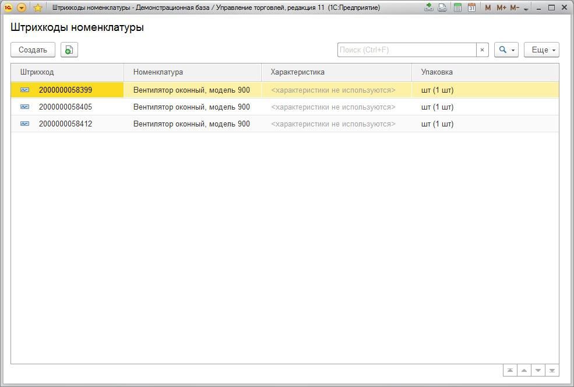
Task: Jump to the end of list arrow
Action: pos(552,370)
